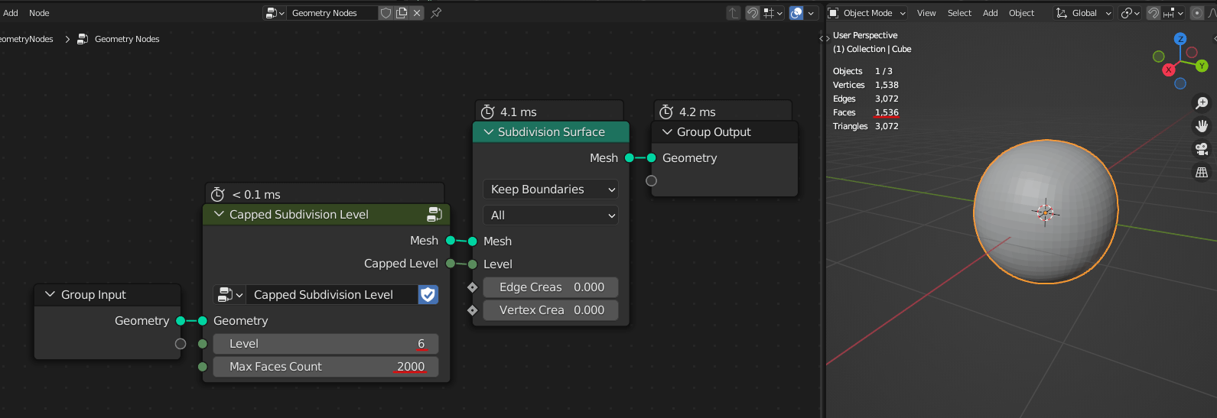
Task: Collapse the Subdivision Surface node
Action: (x=489, y=132)
